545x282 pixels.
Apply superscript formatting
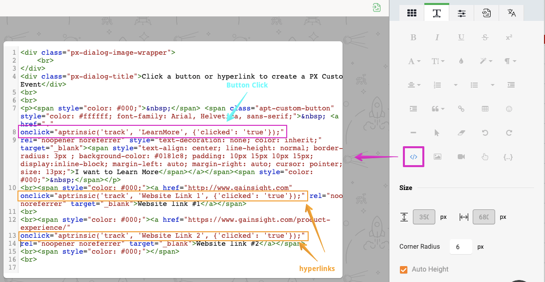(509, 37)
